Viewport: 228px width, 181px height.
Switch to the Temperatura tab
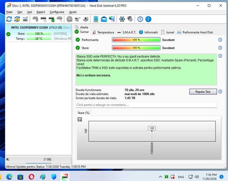point(103,32)
